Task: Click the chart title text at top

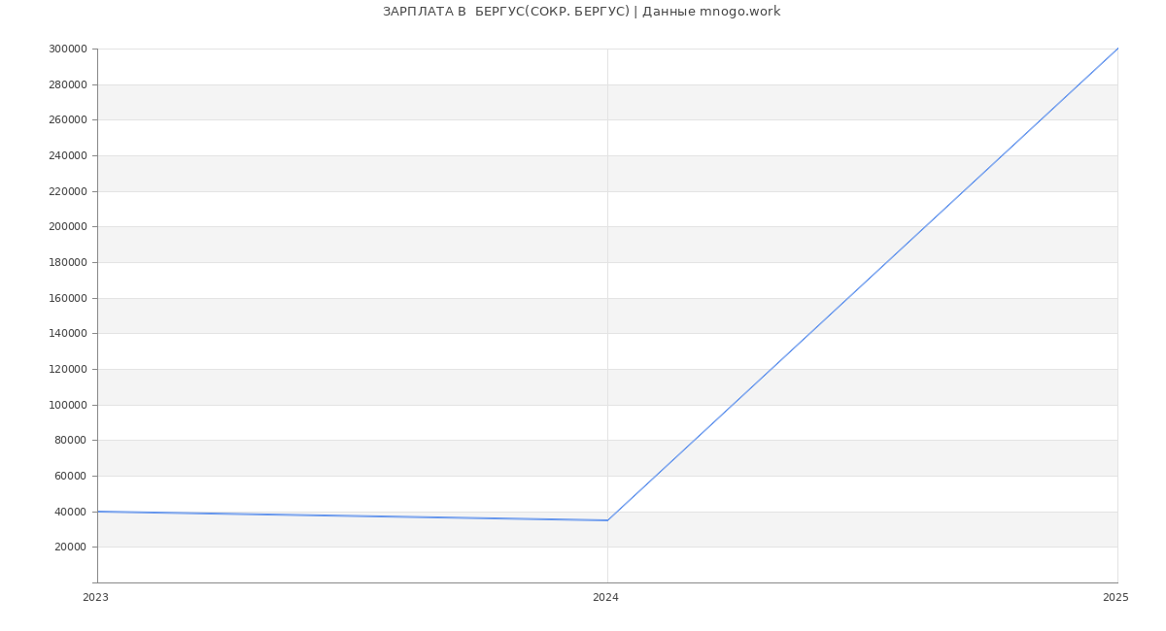Action: [x=581, y=12]
